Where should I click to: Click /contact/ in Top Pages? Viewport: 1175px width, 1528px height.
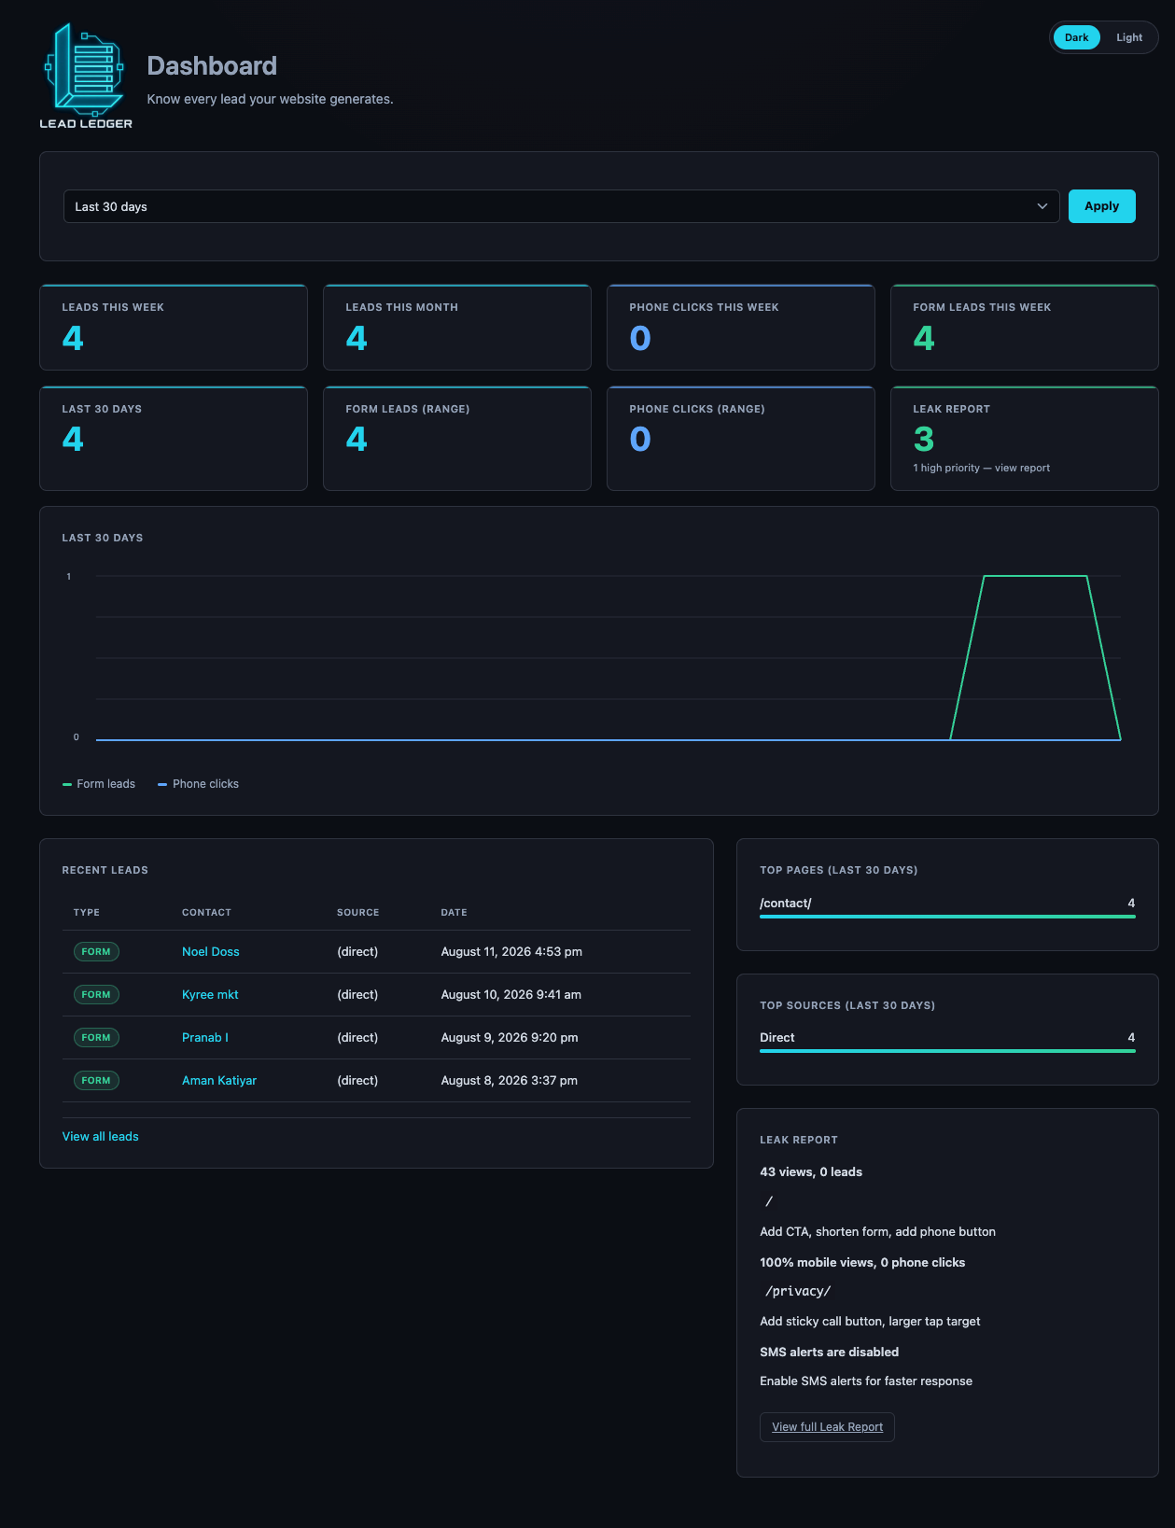[786, 903]
